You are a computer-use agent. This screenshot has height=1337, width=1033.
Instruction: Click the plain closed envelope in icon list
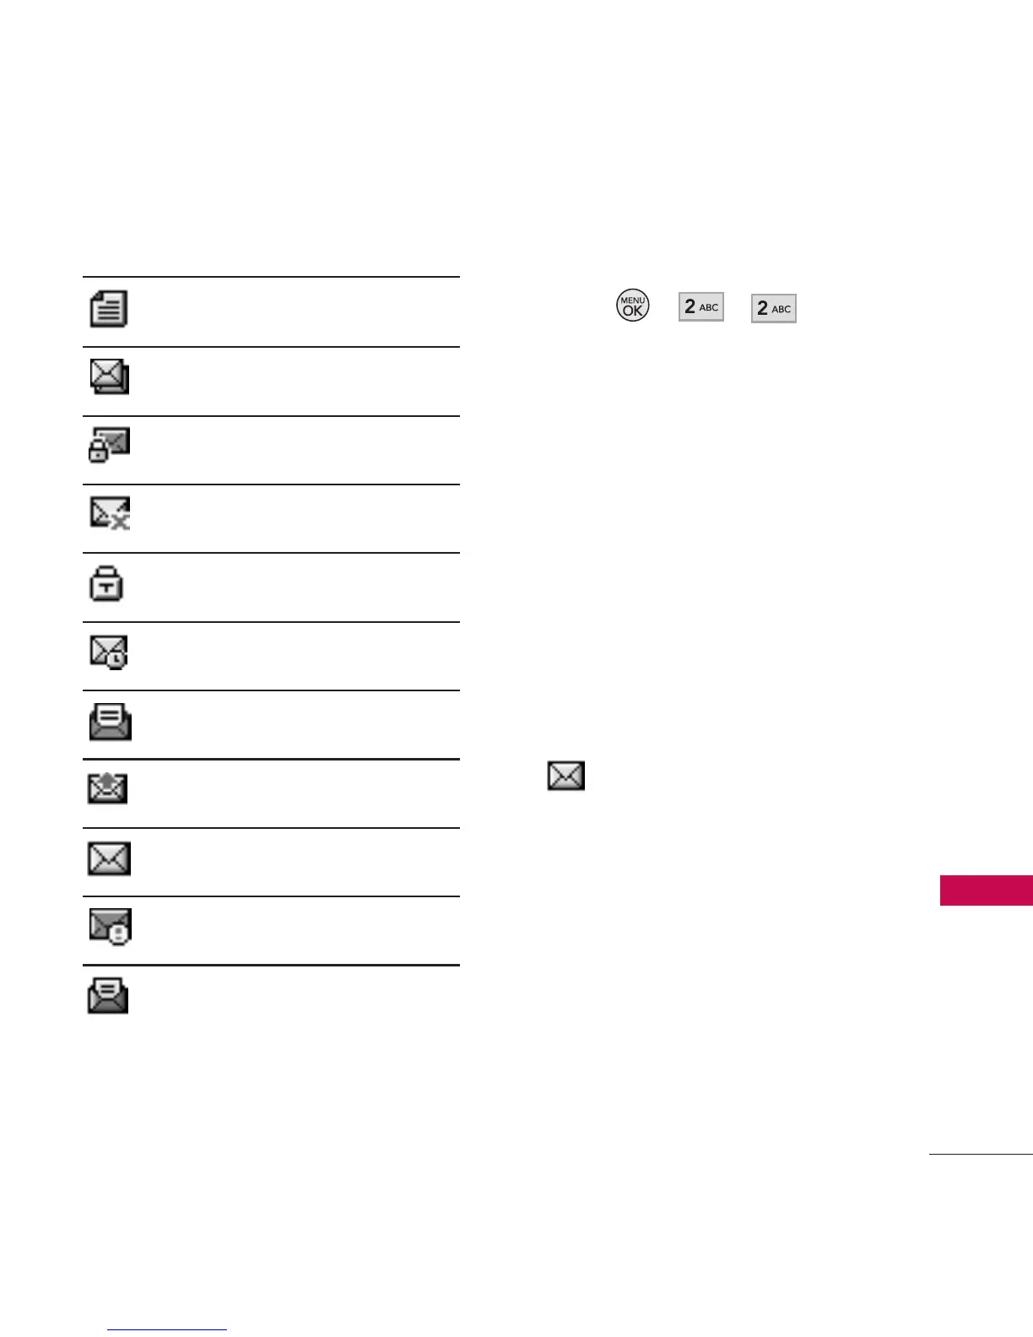(110, 858)
